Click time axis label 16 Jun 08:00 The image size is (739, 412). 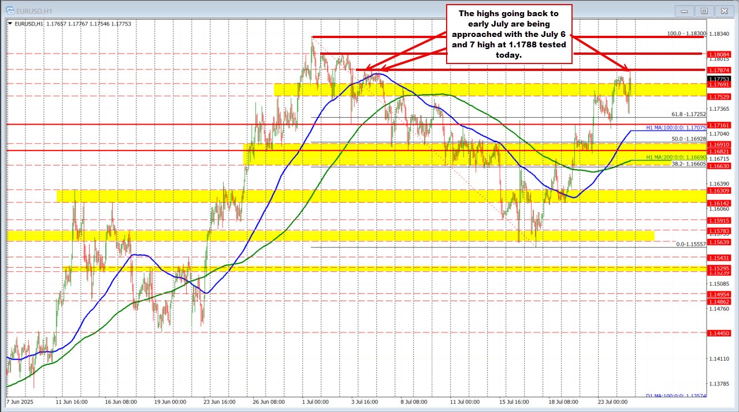tap(122, 401)
